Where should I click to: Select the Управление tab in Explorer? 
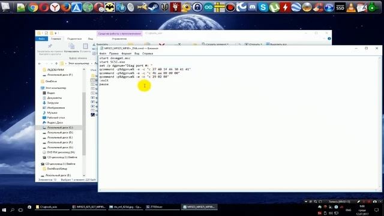coord(119,38)
